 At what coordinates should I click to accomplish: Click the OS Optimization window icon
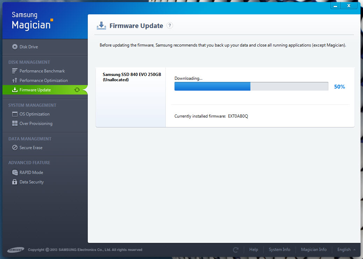[15, 114]
